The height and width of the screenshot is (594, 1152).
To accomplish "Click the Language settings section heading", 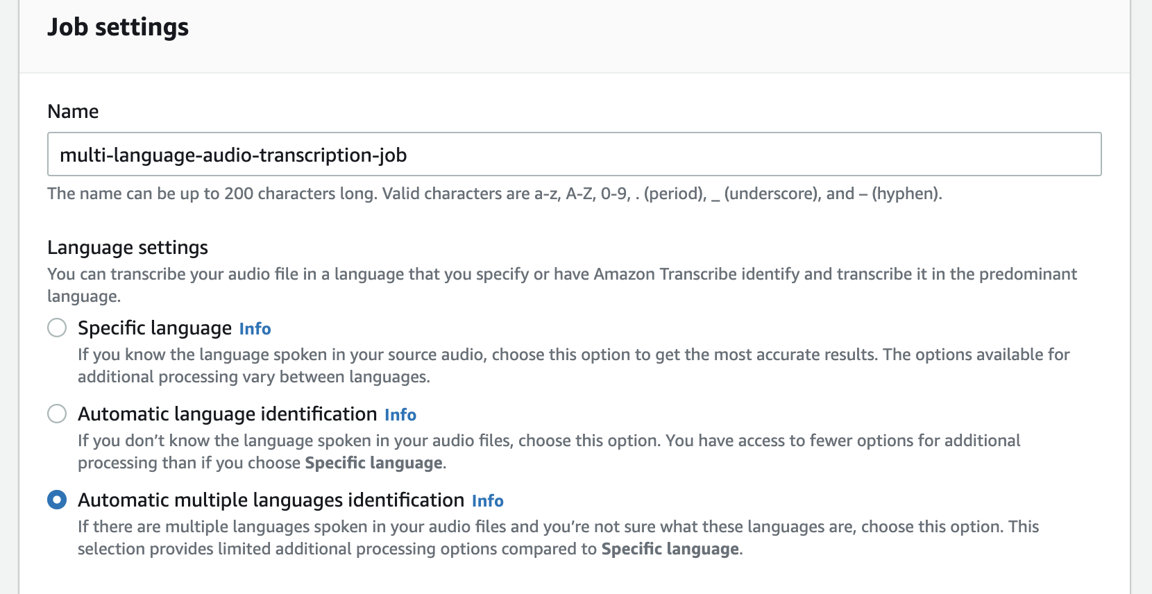I will click(128, 248).
